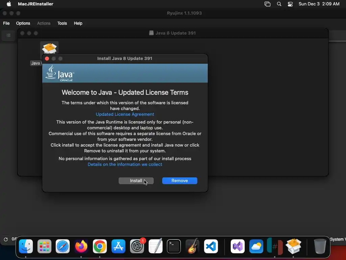The width and height of the screenshot is (346, 260).
Task: Open Launchpad from the Dock
Action: point(44,246)
